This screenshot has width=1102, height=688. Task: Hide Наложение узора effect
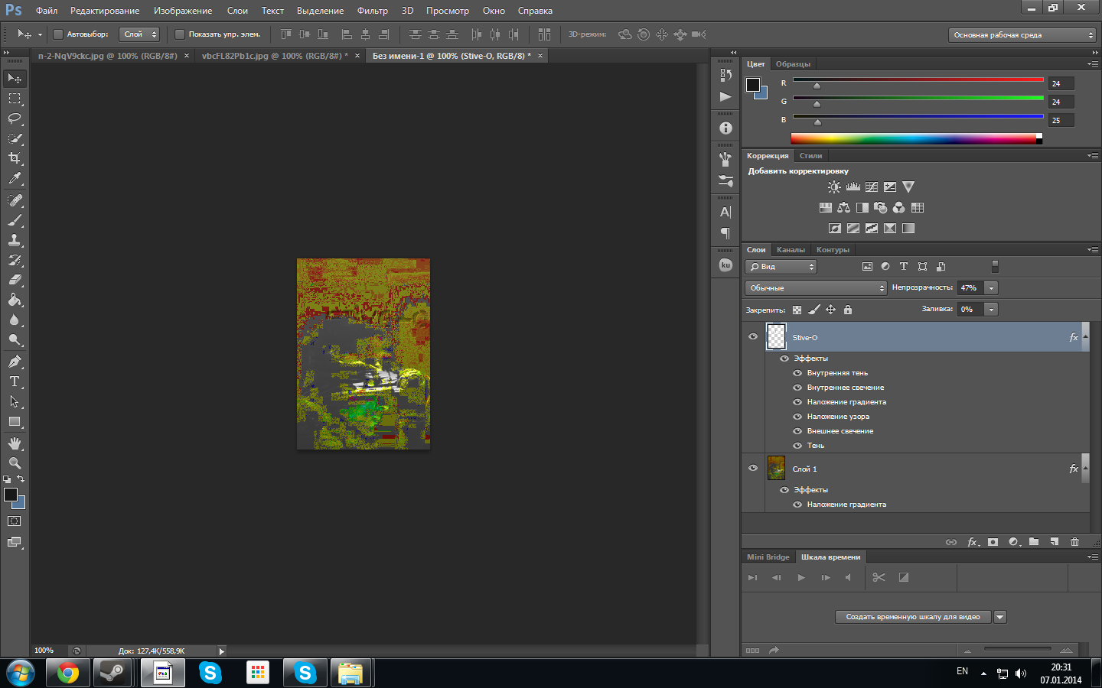[x=797, y=417]
